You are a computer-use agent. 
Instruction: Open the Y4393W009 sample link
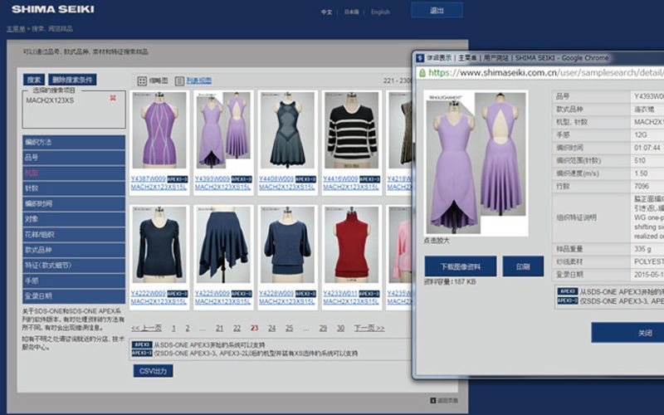click(x=212, y=179)
